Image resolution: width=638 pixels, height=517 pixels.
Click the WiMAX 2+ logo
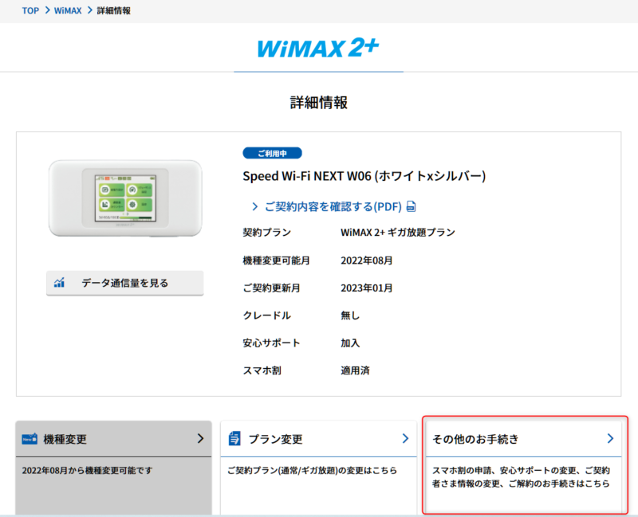318,48
